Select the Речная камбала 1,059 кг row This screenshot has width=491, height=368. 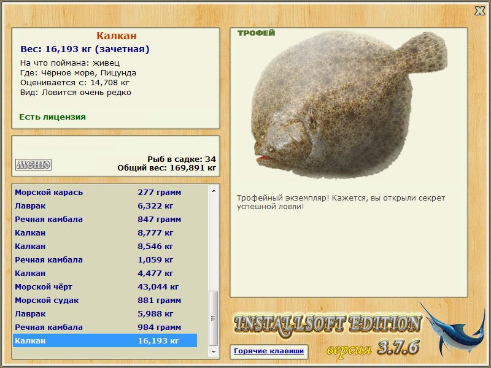tap(105, 259)
